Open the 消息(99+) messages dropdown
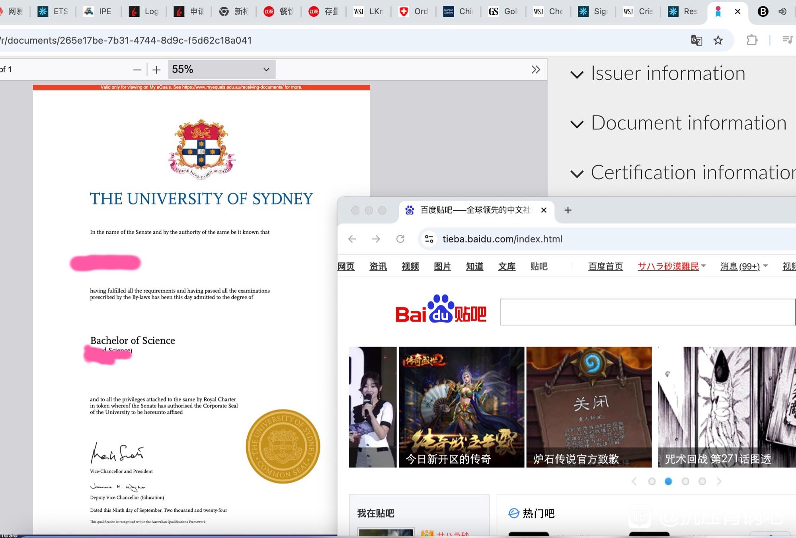This screenshot has height=538, width=796. (x=743, y=266)
